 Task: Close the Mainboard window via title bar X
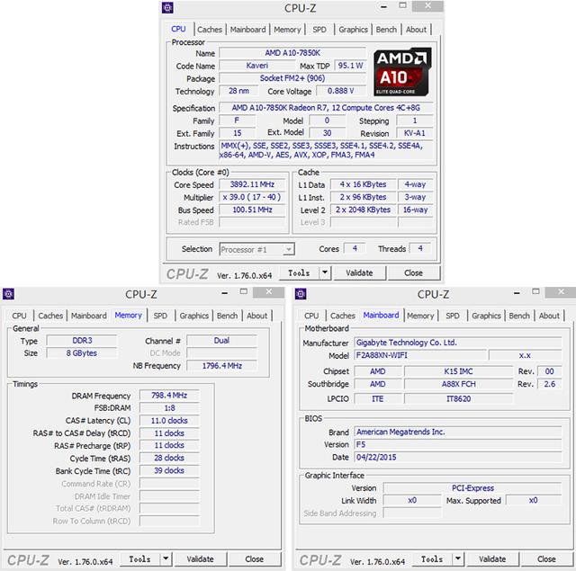point(561,292)
